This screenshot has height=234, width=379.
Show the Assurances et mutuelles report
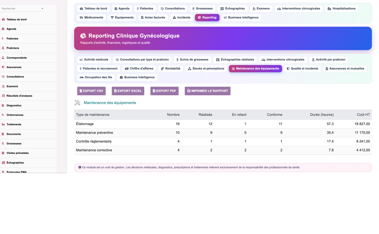tap(345, 68)
